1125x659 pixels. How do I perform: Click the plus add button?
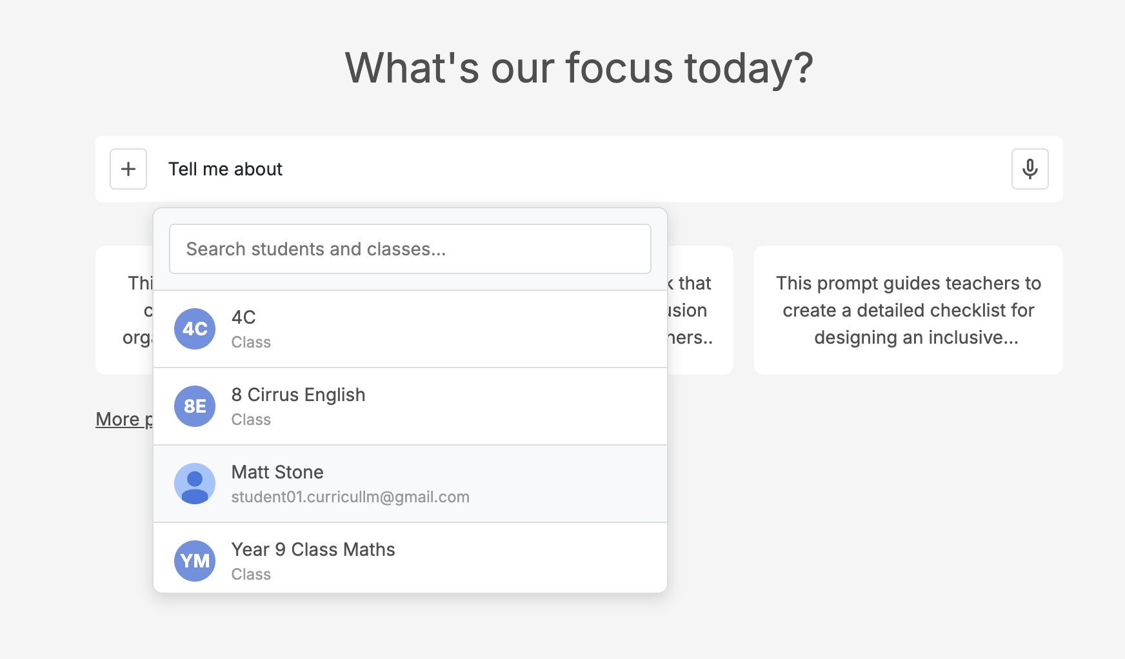point(128,169)
